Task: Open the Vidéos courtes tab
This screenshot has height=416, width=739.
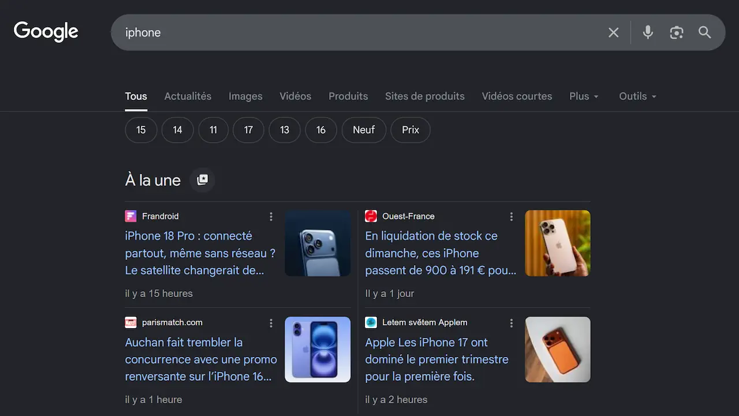Action: coord(517,96)
